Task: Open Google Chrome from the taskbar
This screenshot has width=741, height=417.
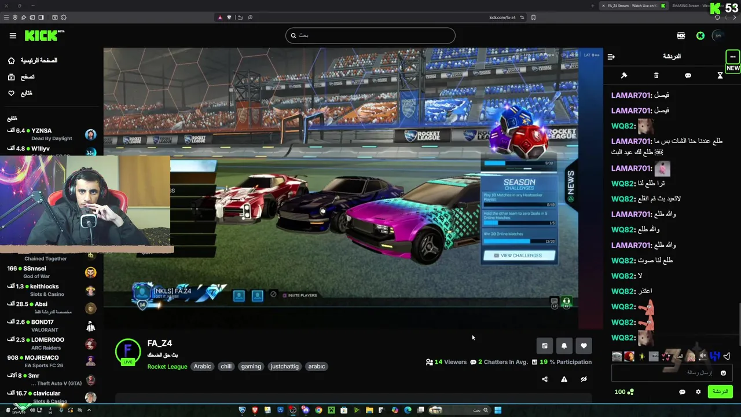Action: point(318,410)
